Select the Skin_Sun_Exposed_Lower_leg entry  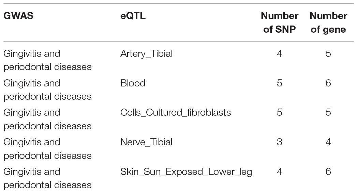pos(186,172)
